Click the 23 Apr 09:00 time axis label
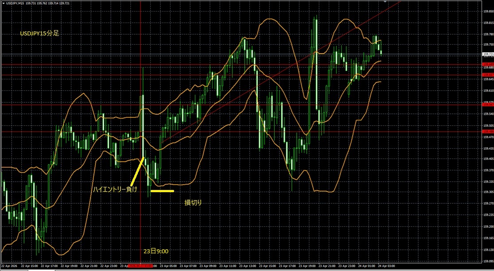Image resolution: width=494 pixels, height=271 pixels. (x=209, y=267)
